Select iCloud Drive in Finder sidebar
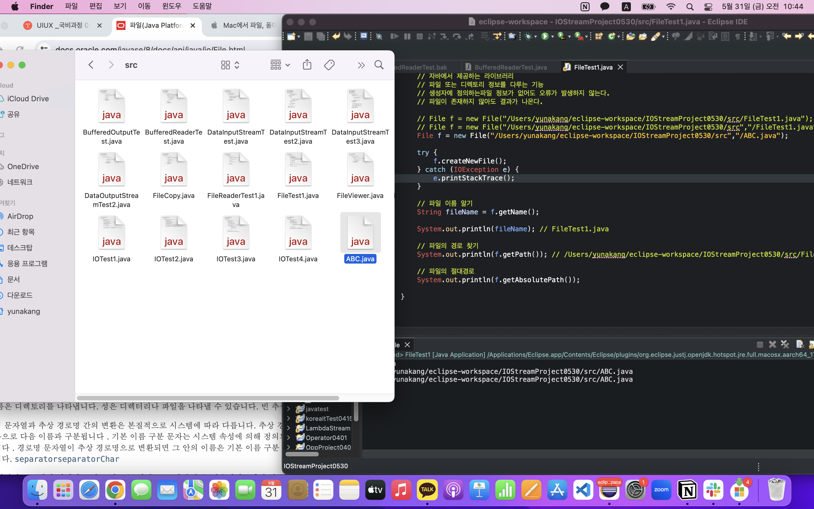This screenshot has height=509, width=814. coord(28,99)
